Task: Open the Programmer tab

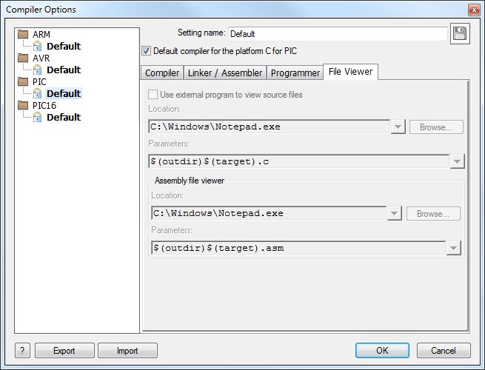Action: click(x=295, y=73)
